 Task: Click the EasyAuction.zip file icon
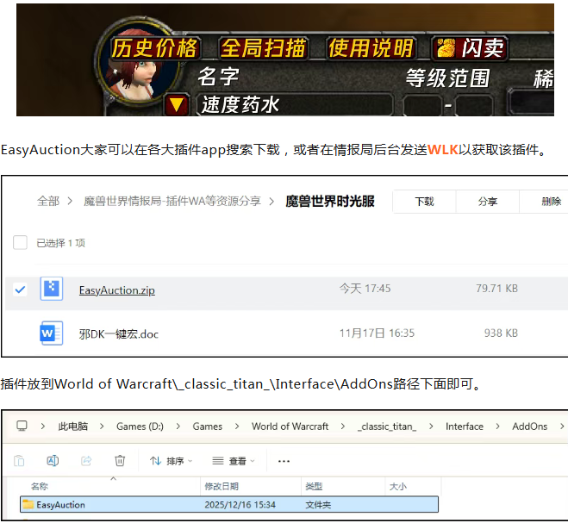52,289
